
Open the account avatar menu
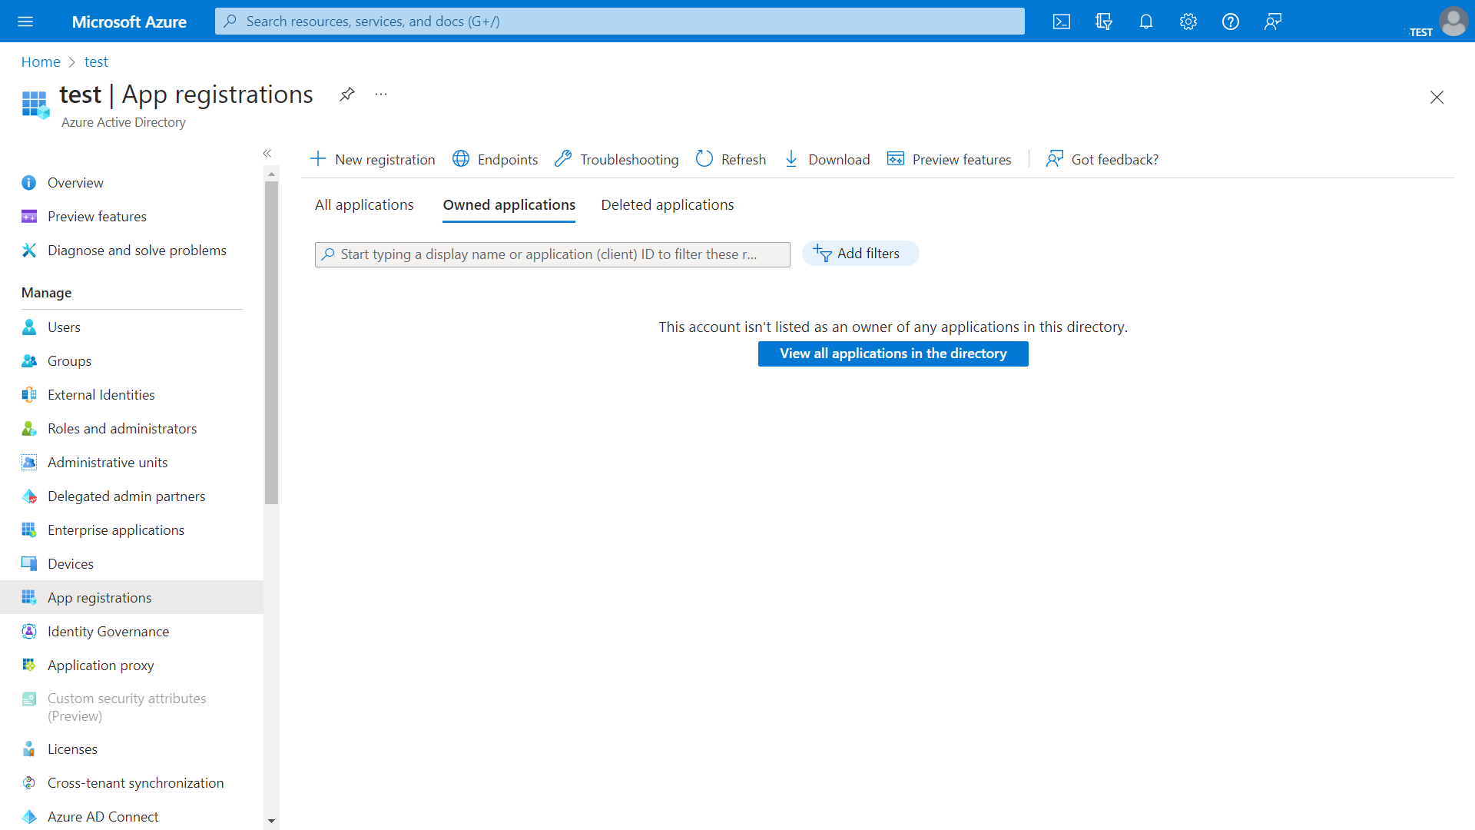(1453, 22)
